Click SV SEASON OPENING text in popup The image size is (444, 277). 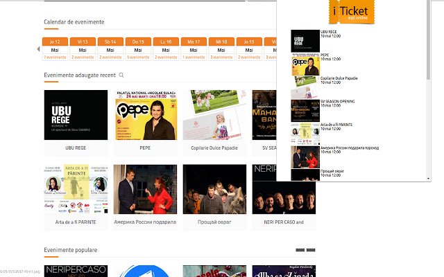(x=338, y=102)
